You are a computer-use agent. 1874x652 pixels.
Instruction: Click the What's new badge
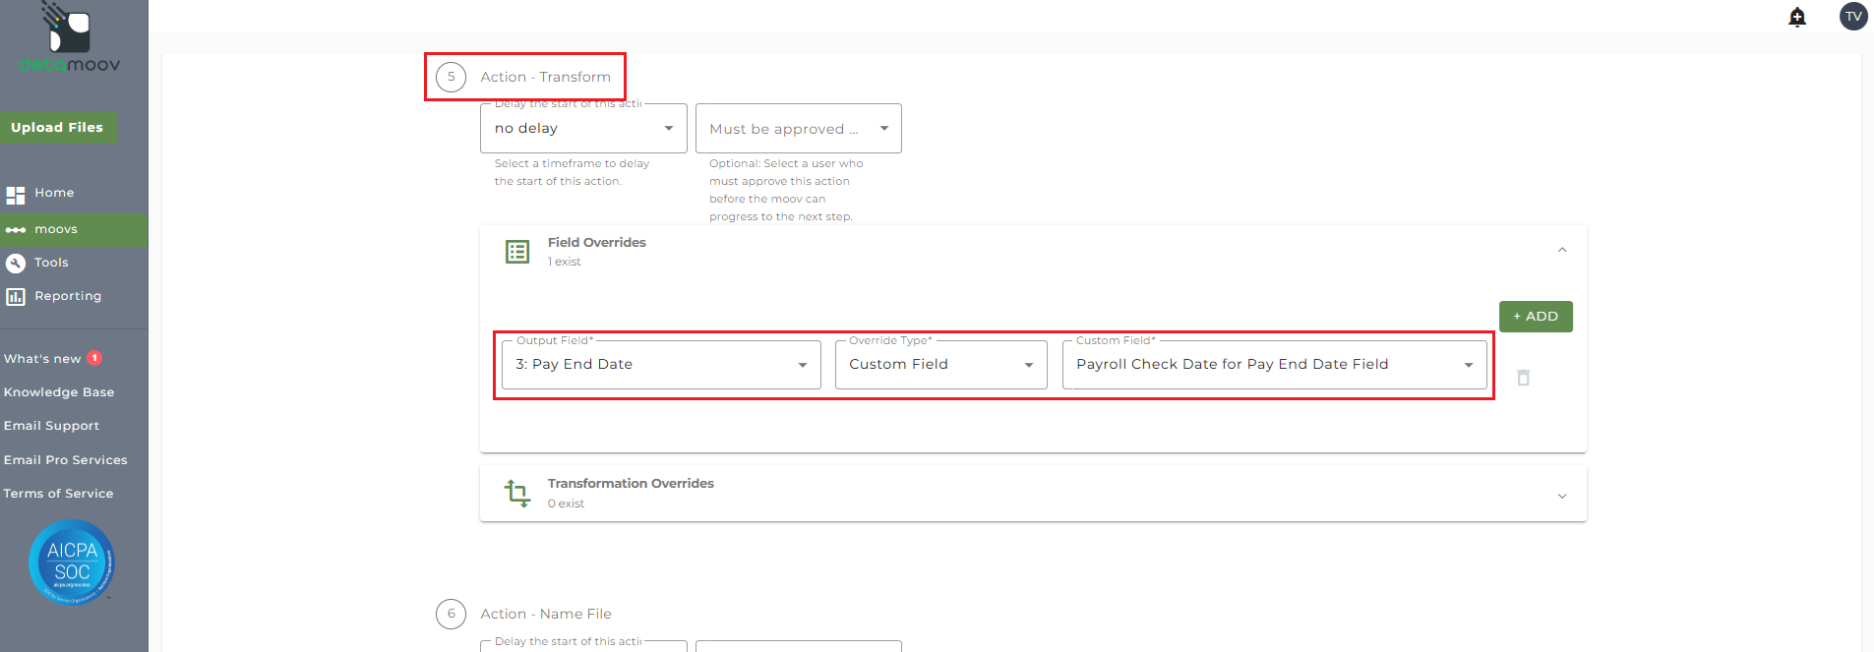pyautogui.click(x=94, y=359)
